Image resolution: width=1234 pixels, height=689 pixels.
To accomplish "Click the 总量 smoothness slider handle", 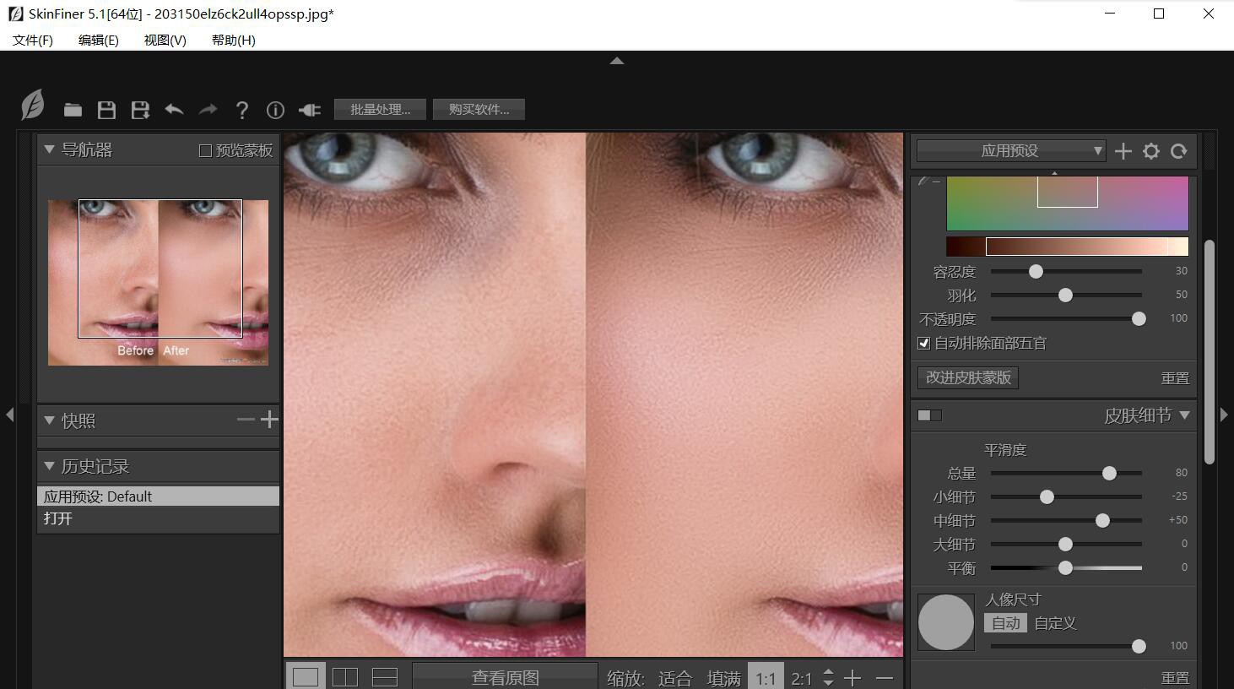I will point(1109,473).
